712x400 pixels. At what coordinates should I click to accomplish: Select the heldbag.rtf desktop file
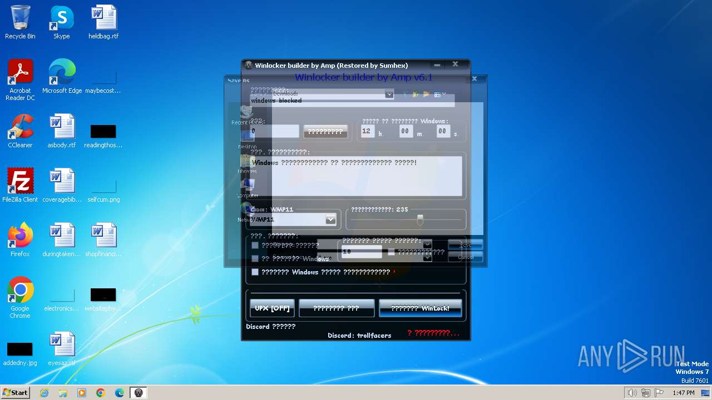(103, 23)
